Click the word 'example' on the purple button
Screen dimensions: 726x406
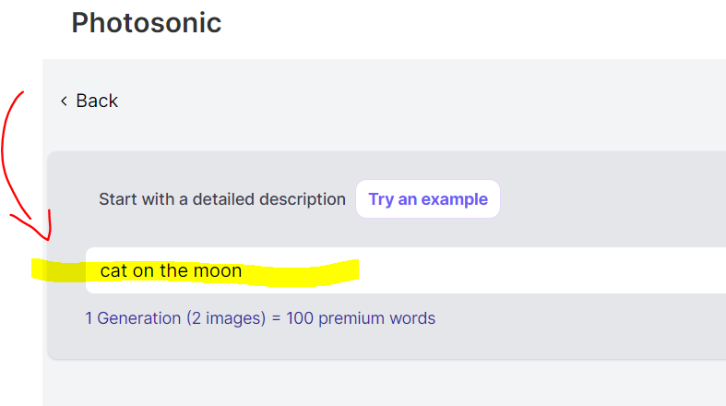click(x=455, y=199)
